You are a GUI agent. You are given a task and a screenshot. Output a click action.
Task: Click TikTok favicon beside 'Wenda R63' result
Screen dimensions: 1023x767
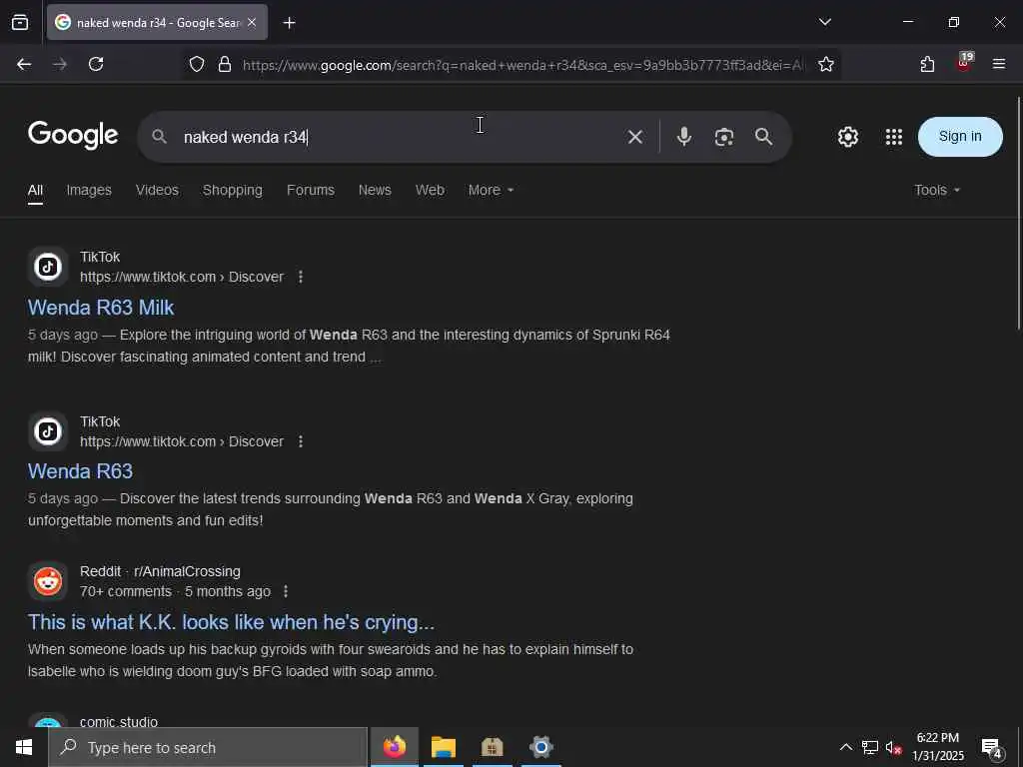pyautogui.click(x=48, y=431)
